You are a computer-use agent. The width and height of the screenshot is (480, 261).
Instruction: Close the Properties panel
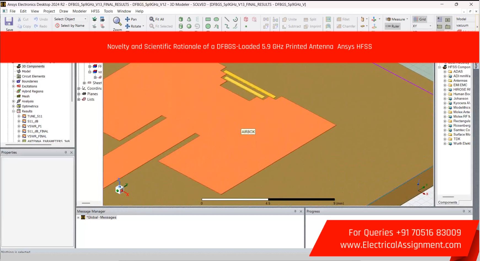(71, 152)
